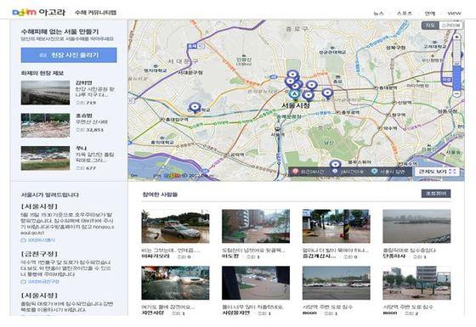Open moon's photo with 1 view
The height and width of the screenshot is (327, 476).
tap(337, 283)
